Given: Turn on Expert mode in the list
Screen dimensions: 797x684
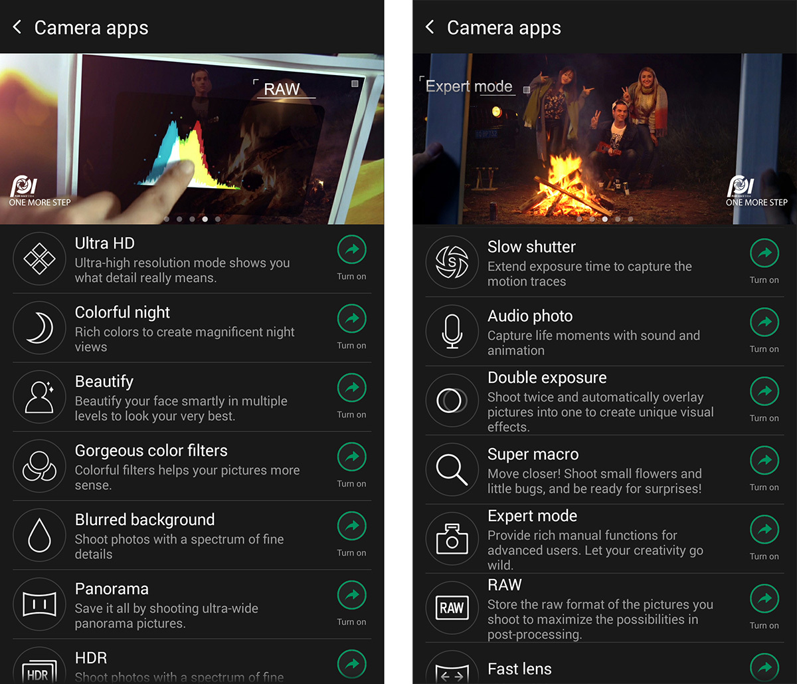Looking at the screenshot, I should (764, 530).
